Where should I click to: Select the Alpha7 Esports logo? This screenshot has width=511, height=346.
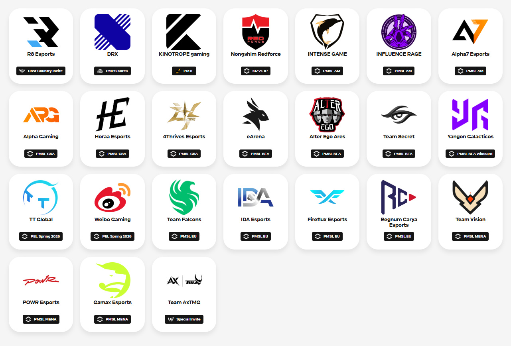[470, 31]
